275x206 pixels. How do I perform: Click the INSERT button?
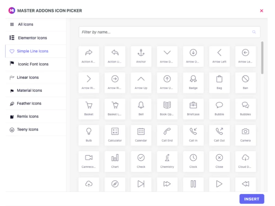tap(252, 199)
